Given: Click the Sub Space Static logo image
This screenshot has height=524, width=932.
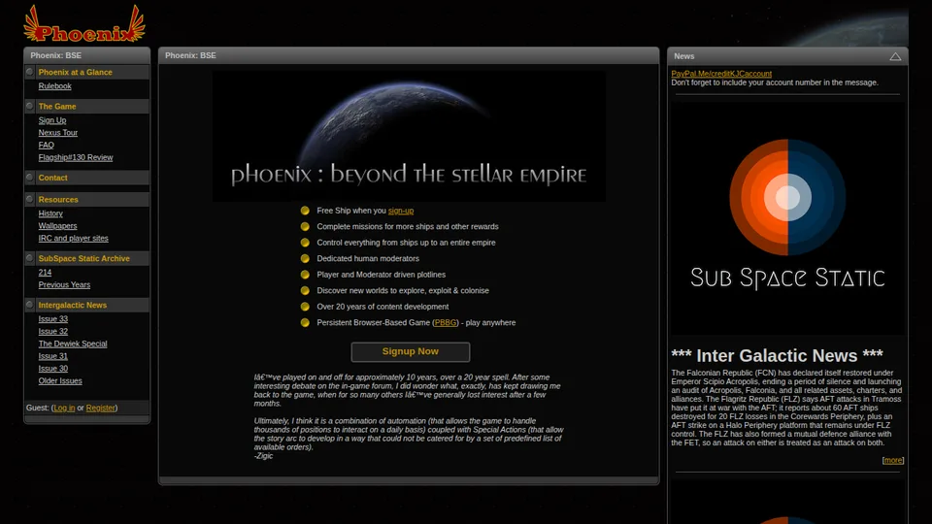Looking at the screenshot, I should [787, 216].
